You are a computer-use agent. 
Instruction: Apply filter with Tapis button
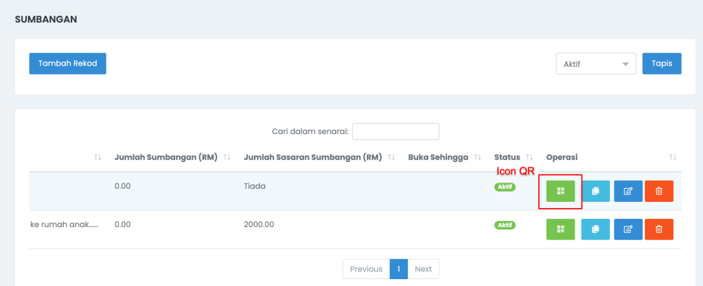tap(662, 64)
